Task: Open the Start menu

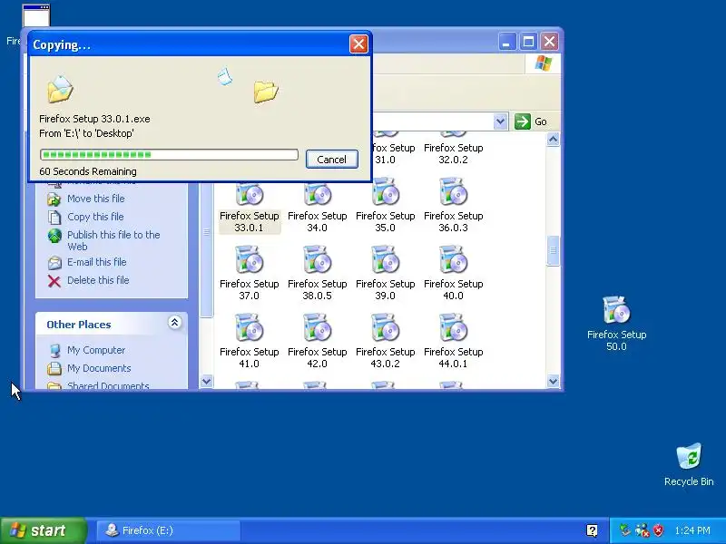Action: pyautogui.click(x=43, y=530)
